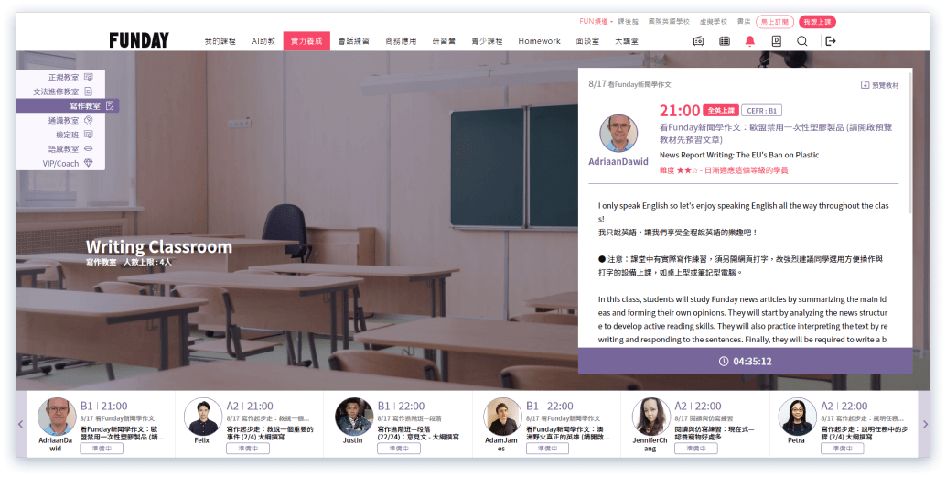Show previous teachers with left carousel arrow
946x477 pixels.
[x=22, y=424]
